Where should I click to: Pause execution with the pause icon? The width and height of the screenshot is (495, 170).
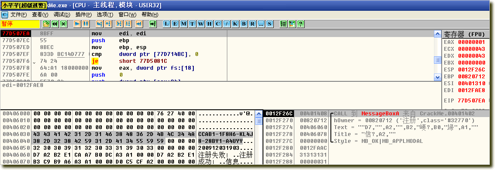click(x=86, y=24)
